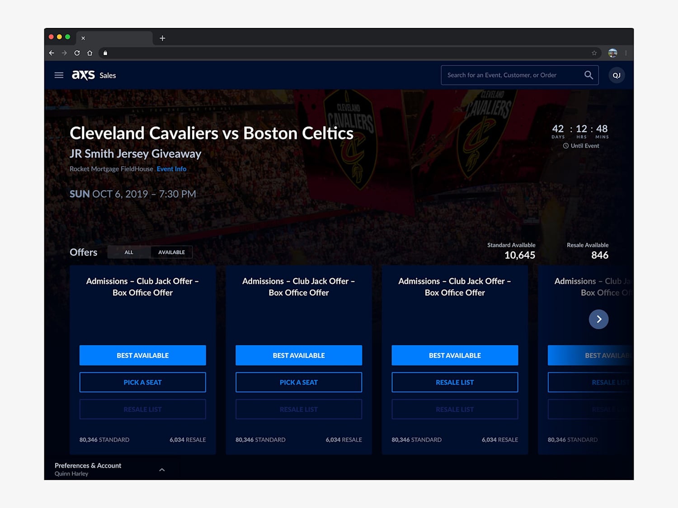Expand Preferences & Account panel chevron
Viewport: 678px width, 508px height.
click(x=162, y=470)
